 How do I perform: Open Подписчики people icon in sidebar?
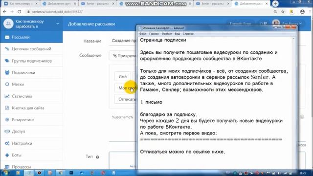point(7,72)
